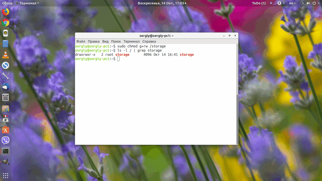Click the '4096' size value
This screenshot has width=322, height=181.
coord(147,55)
